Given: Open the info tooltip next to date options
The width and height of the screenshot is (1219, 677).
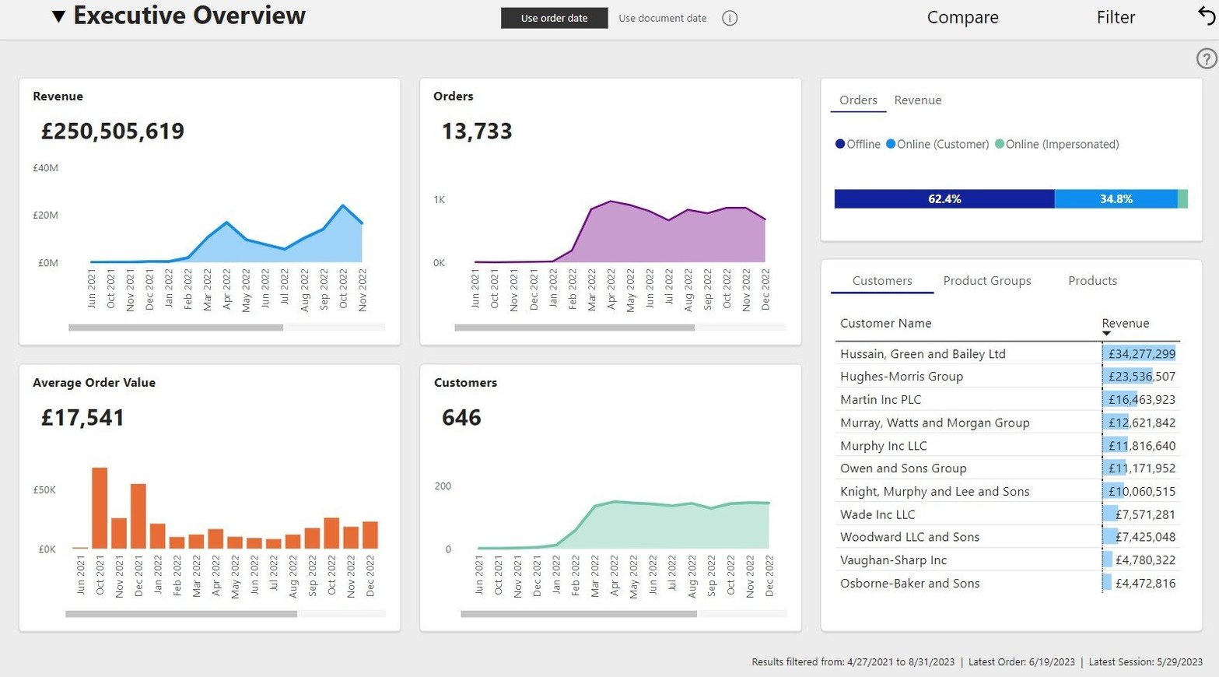Looking at the screenshot, I should tap(729, 18).
